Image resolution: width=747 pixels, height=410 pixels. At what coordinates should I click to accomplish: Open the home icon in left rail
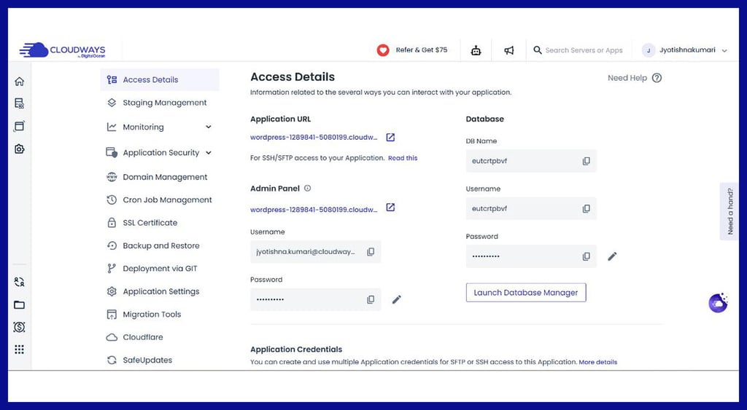[19, 82]
